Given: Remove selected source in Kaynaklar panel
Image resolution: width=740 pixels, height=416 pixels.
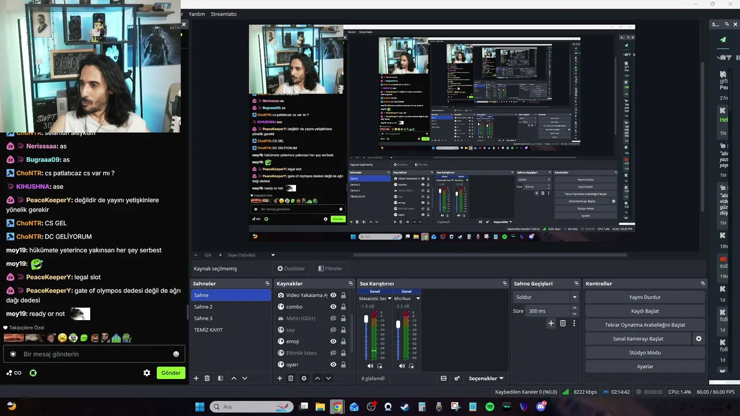Looking at the screenshot, I should [291, 378].
